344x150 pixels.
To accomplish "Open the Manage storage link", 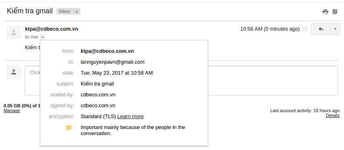I will click(12, 110).
